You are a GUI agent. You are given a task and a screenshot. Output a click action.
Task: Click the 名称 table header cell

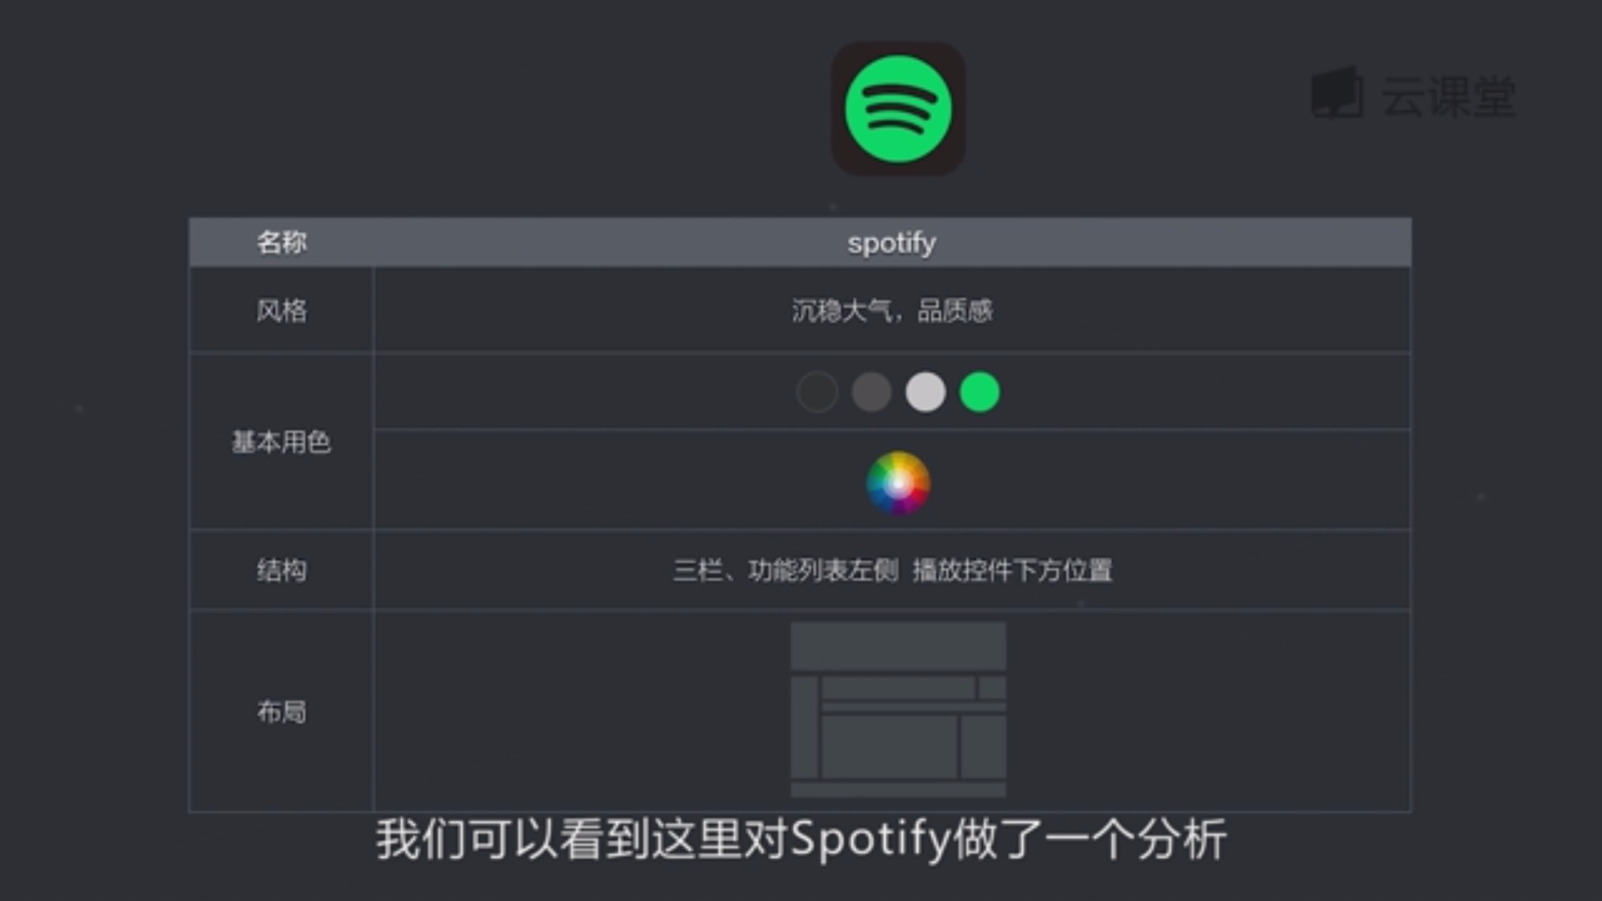[x=281, y=242]
